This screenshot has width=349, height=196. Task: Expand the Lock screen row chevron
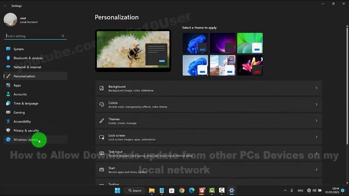tap(316, 137)
